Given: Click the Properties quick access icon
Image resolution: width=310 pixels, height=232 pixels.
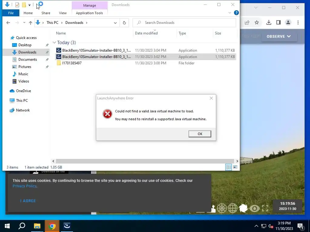Looking at the screenshot, I should pos(17,5).
